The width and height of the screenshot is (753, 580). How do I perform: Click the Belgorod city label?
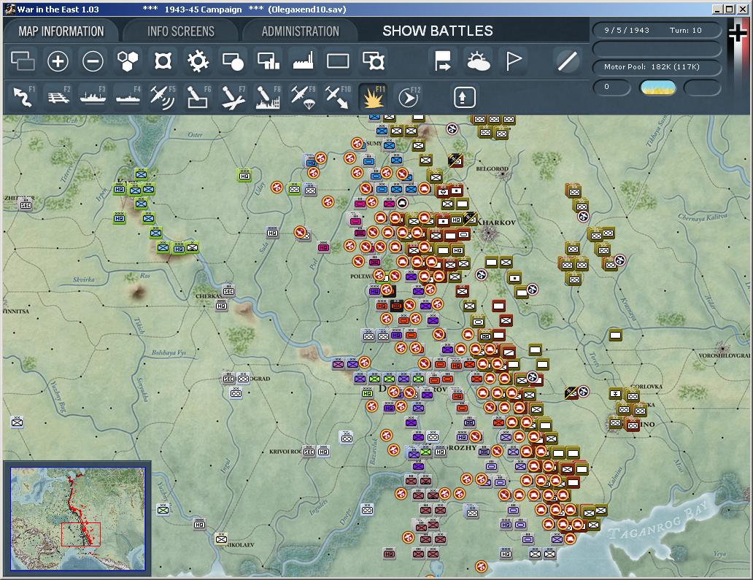(492, 169)
